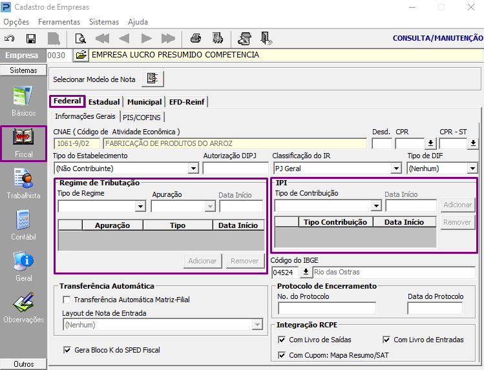Expand the Tipo de Estabelecimento combo box
The image size is (484, 370).
pos(193,169)
